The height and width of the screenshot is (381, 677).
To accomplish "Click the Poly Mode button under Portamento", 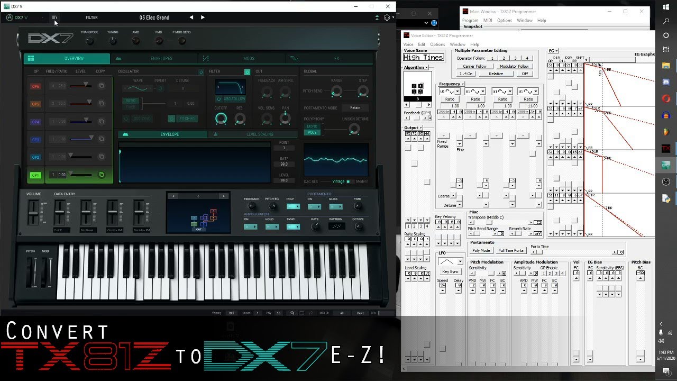I will [x=481, y=250].
